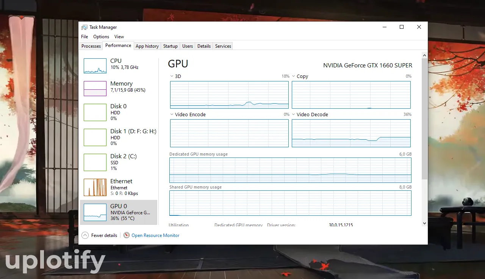The width and height of the screenshot is (485, 279).
Task: Click the vertical scrollbar thumb
Action: (424, 119)
